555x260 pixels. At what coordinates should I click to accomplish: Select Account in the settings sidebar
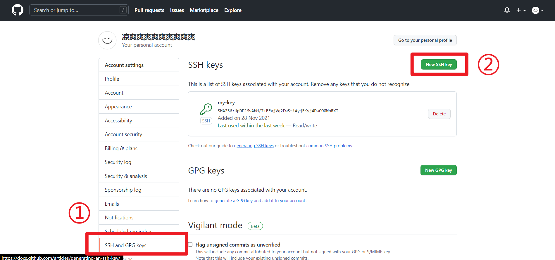click(x=139, y=93)
